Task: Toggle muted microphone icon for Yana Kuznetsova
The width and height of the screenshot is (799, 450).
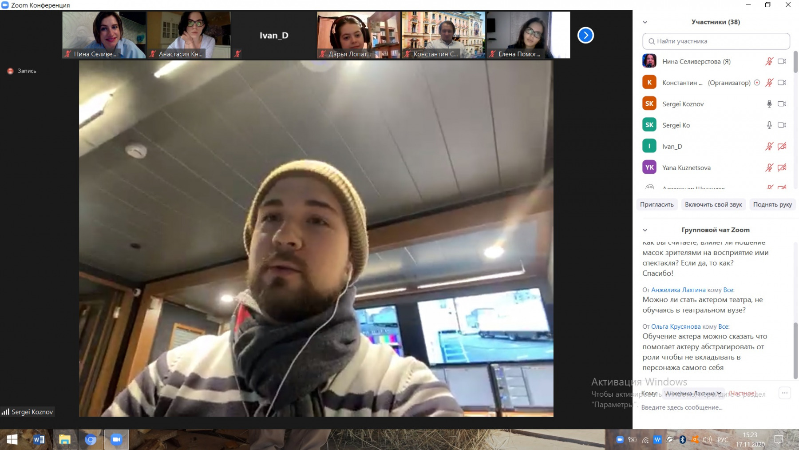Action: point(769,167)
